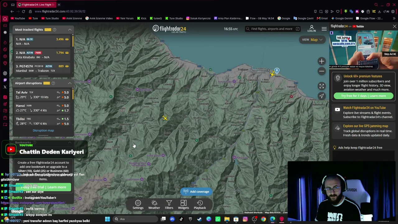
Task: Add page to bookmarks with heart icon
Action: pos(338,12)
